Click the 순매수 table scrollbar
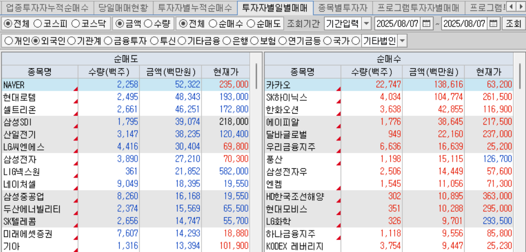Screen dimensions: 526x252 coord(519,76)
